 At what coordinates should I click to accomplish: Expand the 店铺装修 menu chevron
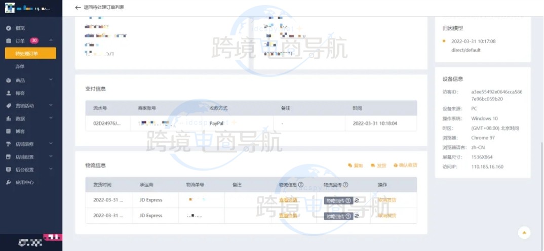[x=51, y=143]
